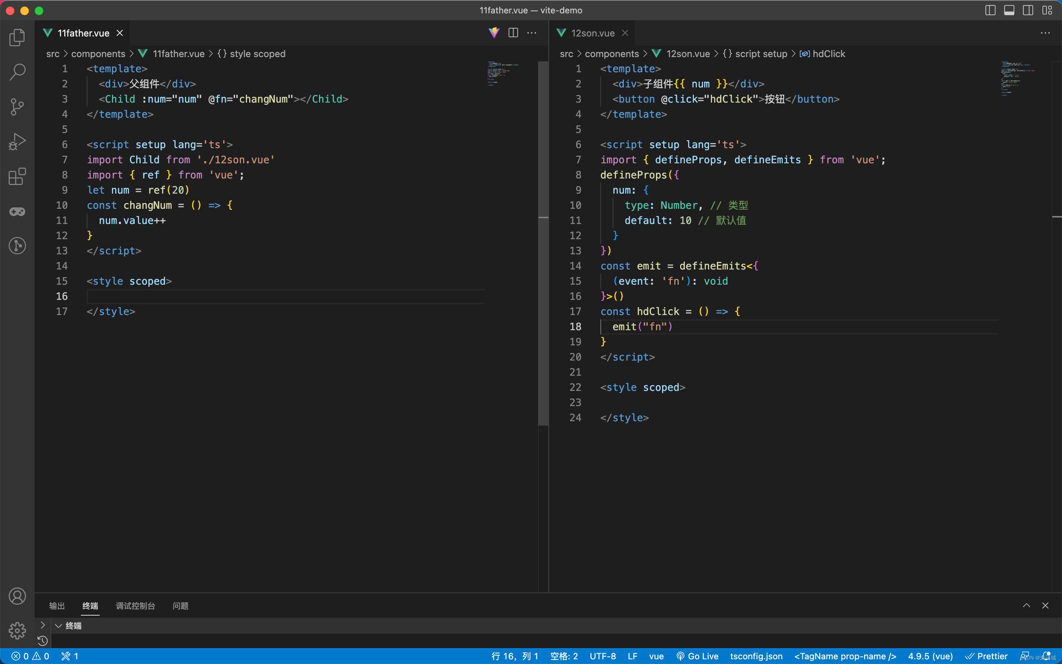Click style scoped breadcrumb segment

point(257,53)
